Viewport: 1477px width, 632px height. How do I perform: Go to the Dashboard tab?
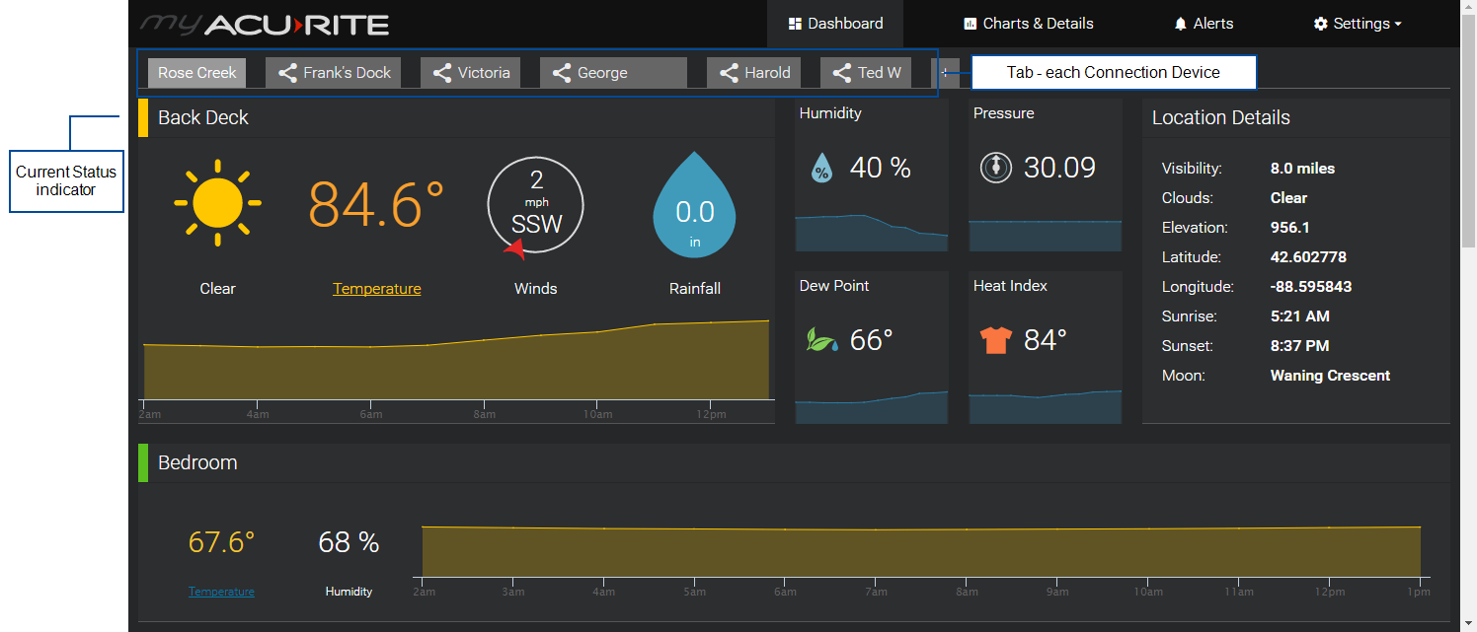click(x=835, y=24)
